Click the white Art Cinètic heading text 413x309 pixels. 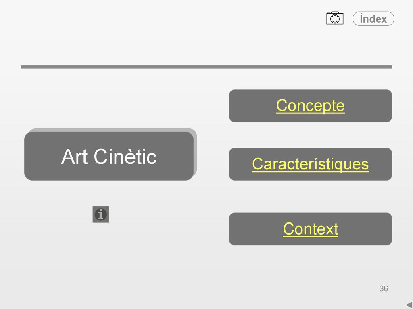(109, 157)
